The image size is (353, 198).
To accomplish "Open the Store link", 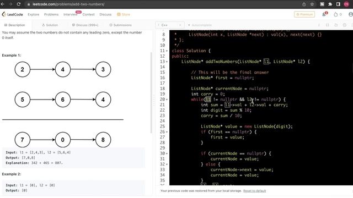I will pos(124,14).
